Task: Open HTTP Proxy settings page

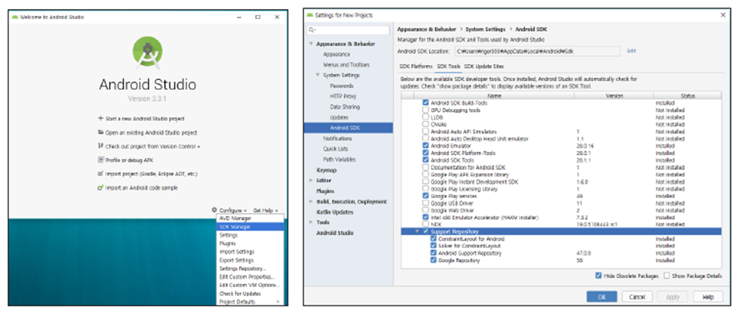Action: click(x=343, y=97)
